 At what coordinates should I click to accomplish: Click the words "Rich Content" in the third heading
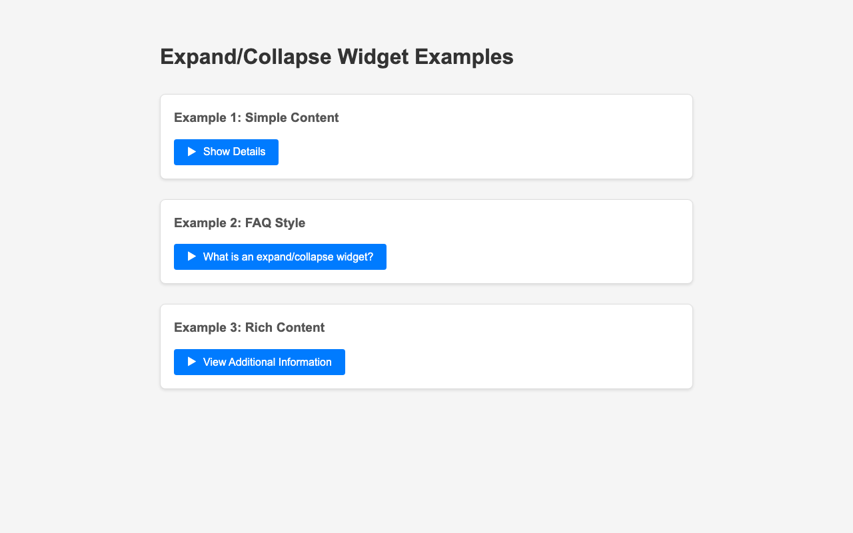coord(285,328)
